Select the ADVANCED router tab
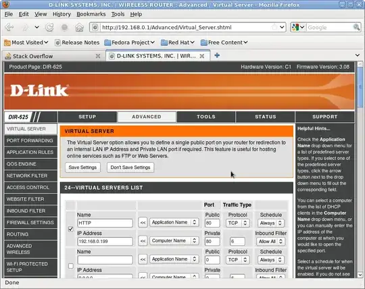The image size is (365, 289). pyautogui.click(x=147, y=117)
